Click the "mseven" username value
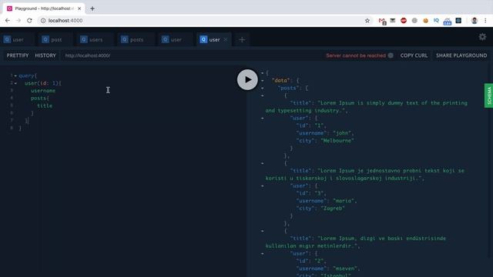 tap(345, 269)
